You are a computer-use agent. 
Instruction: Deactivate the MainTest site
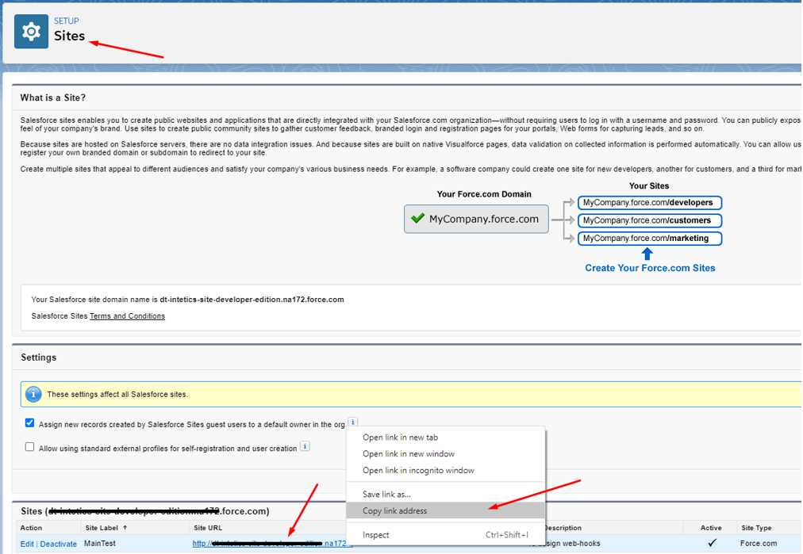click(x=59, y=544)
